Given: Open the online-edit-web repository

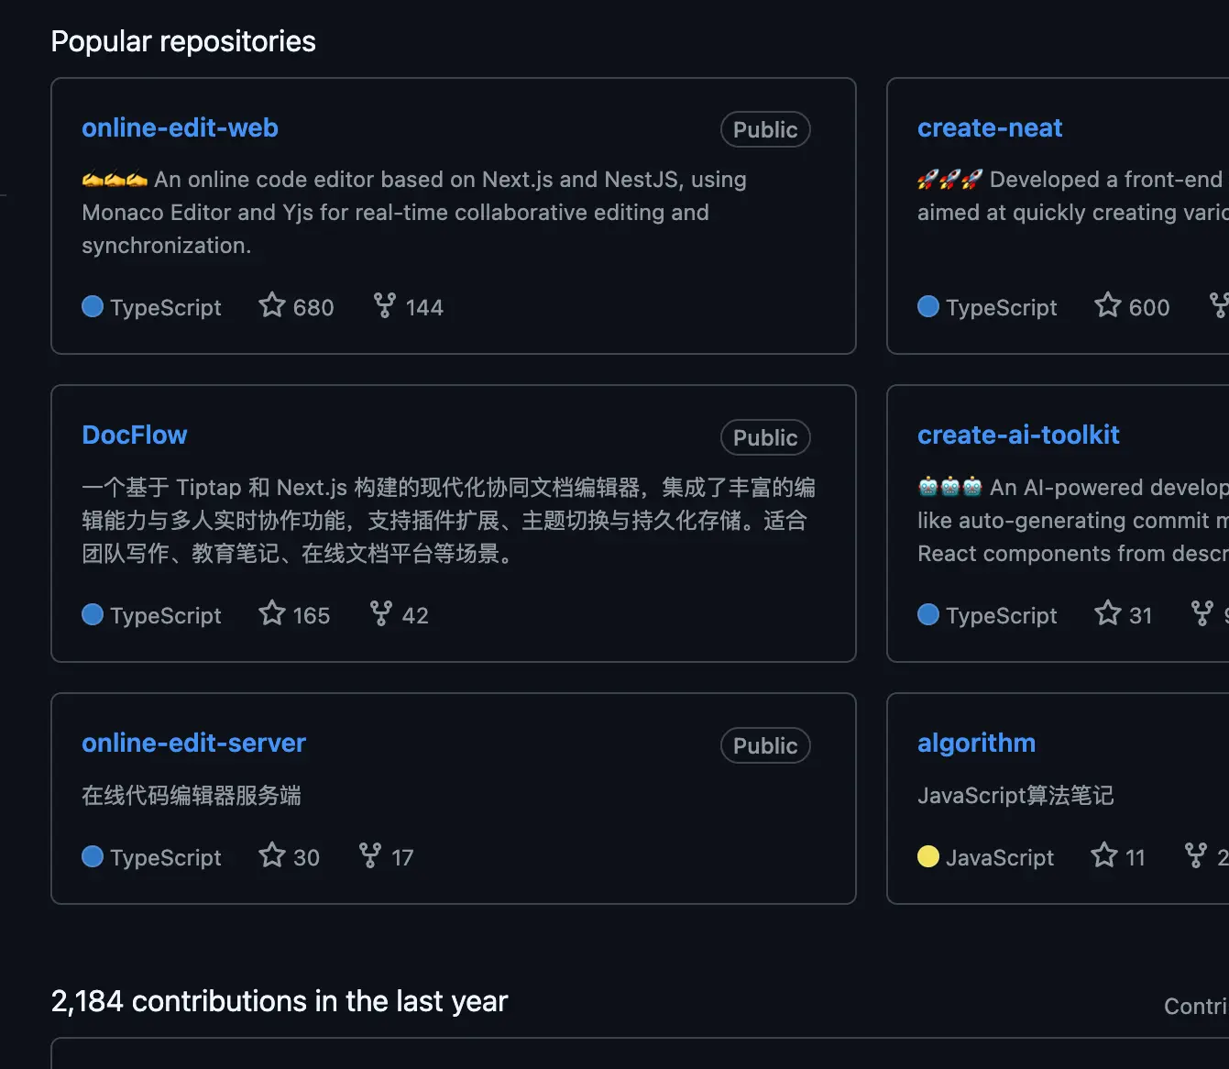Looking at the screenshot, I should pyautogui.click(x=180, y=128).
